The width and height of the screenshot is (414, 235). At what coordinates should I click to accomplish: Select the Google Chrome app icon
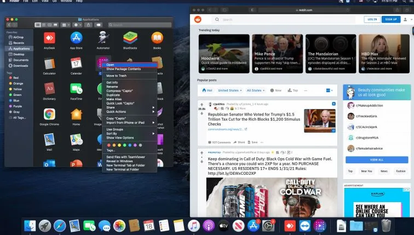click(49, 114)
